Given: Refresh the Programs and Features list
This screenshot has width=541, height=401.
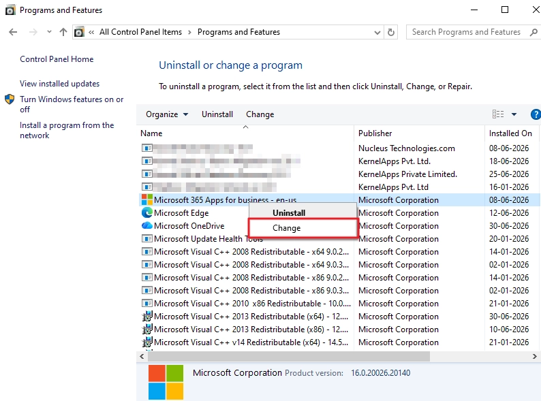Looking at the screenshot, I should click(391, 32).
